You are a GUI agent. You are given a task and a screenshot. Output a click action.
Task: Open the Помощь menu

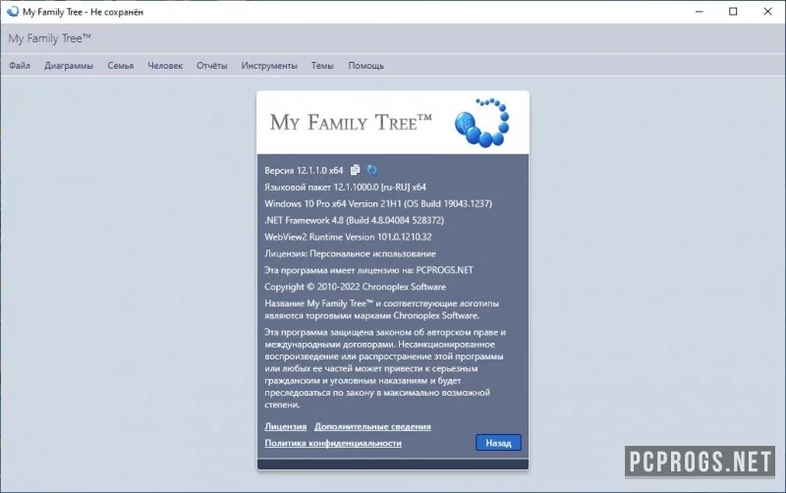point(365,66)
